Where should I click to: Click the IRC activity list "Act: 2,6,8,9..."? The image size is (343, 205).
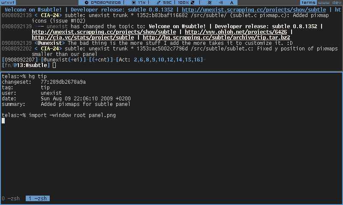pos(159,60)
